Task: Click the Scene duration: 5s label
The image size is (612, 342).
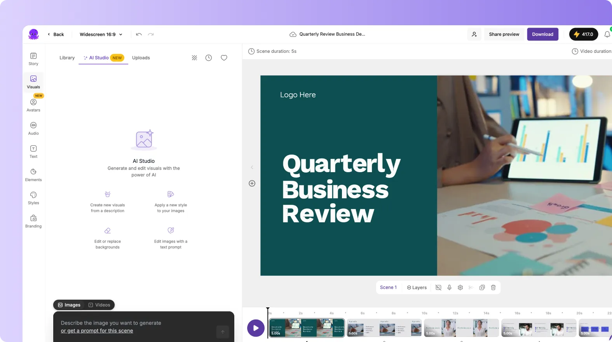Action: (272, 51)
